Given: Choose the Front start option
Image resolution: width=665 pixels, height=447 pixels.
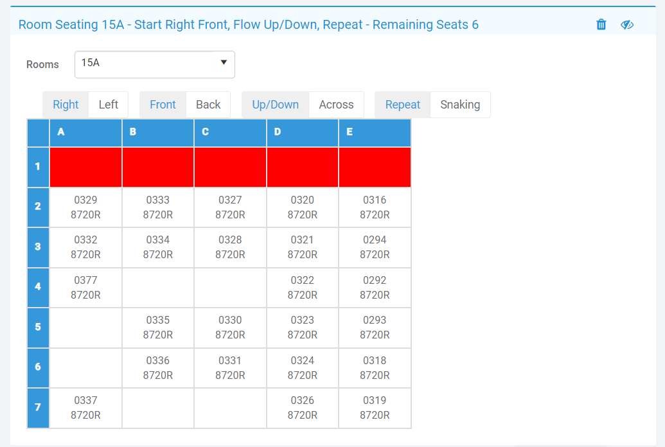Looking at the screenshot, I should pos(163,105).
